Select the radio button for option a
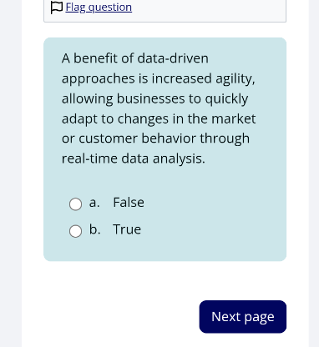The height and width of the screenshot is (347, 319). 75,204
